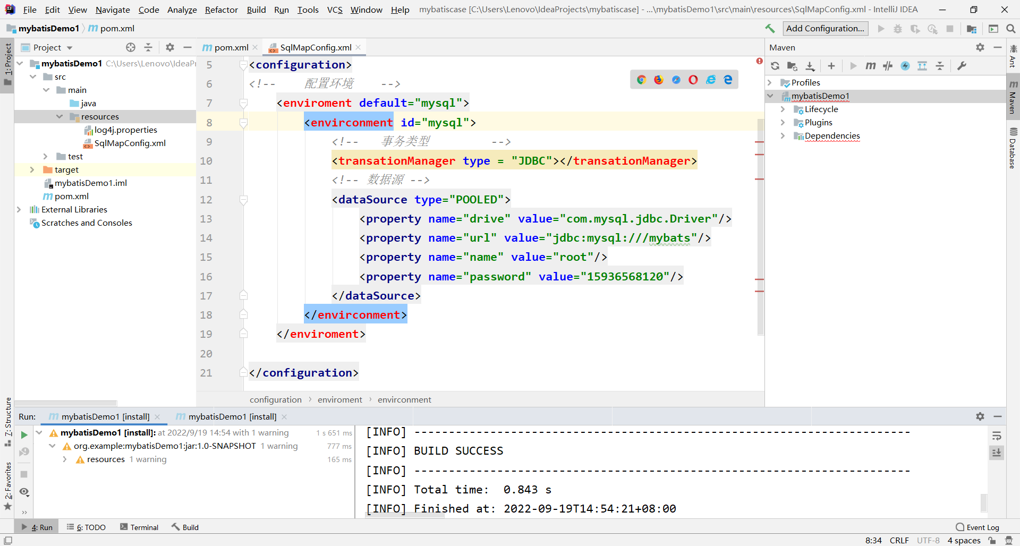Add a Maven project with plus icon
This screenshot has height=546, width=1020.
[x=831, y=66]
